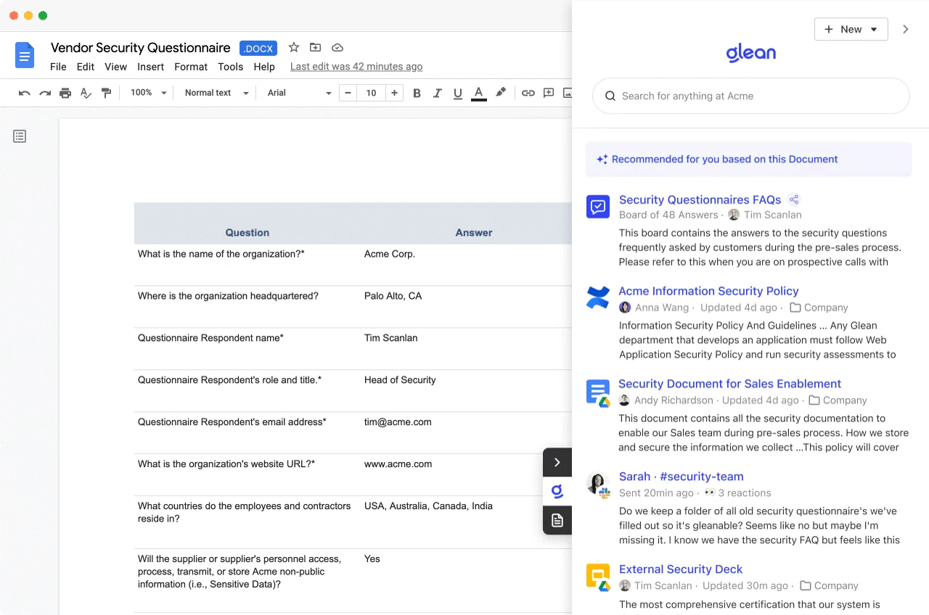Increase font size with plus button

(394, 93)
